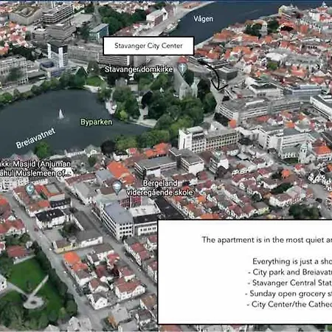
Task: Click the 'Sunday open grocery' bullet line
Action: coord(288,294)
